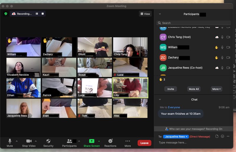
Task: Open the Security options
Action: click(48, 142)
